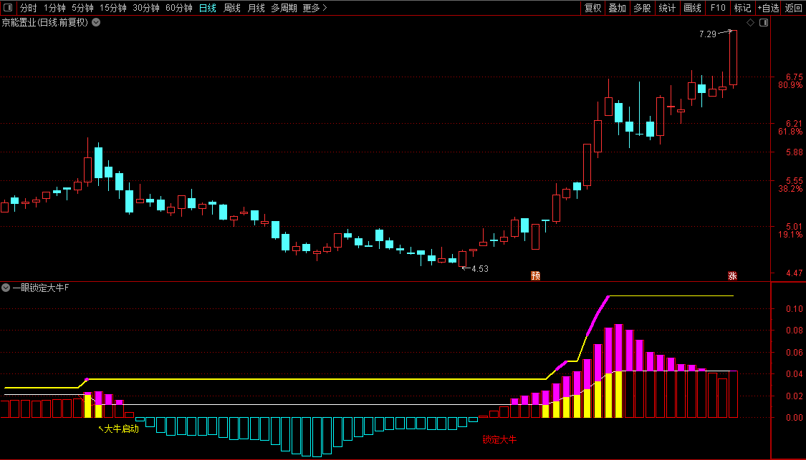
Task: Open the 画线 drawing tools
Action: coord(692,8)
